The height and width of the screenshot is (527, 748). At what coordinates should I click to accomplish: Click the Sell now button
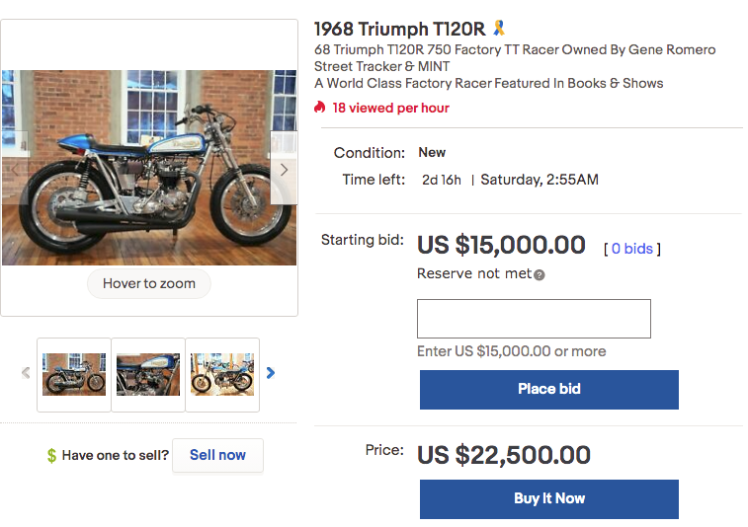[217, 455]
